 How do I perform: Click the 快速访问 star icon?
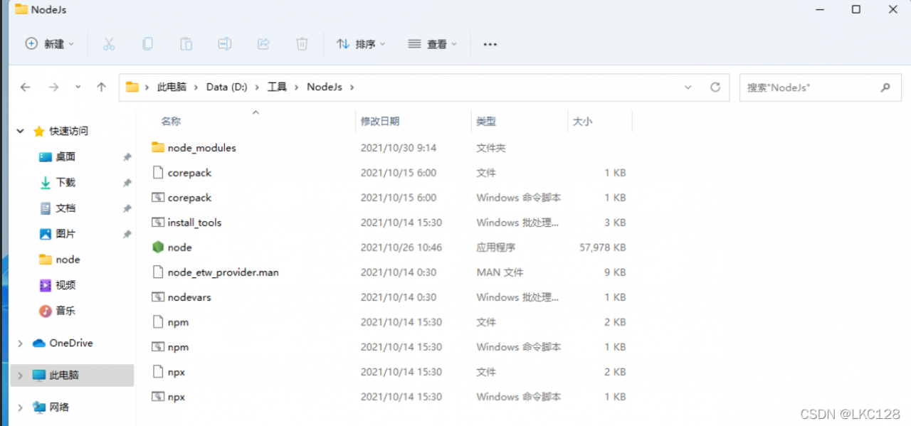39,132
